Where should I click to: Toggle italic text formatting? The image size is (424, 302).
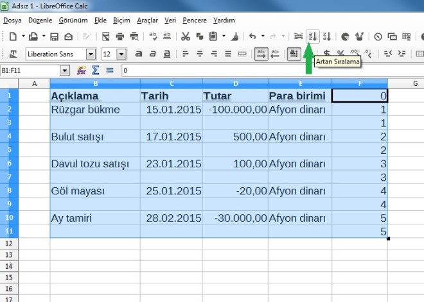[x=153, y=54]
